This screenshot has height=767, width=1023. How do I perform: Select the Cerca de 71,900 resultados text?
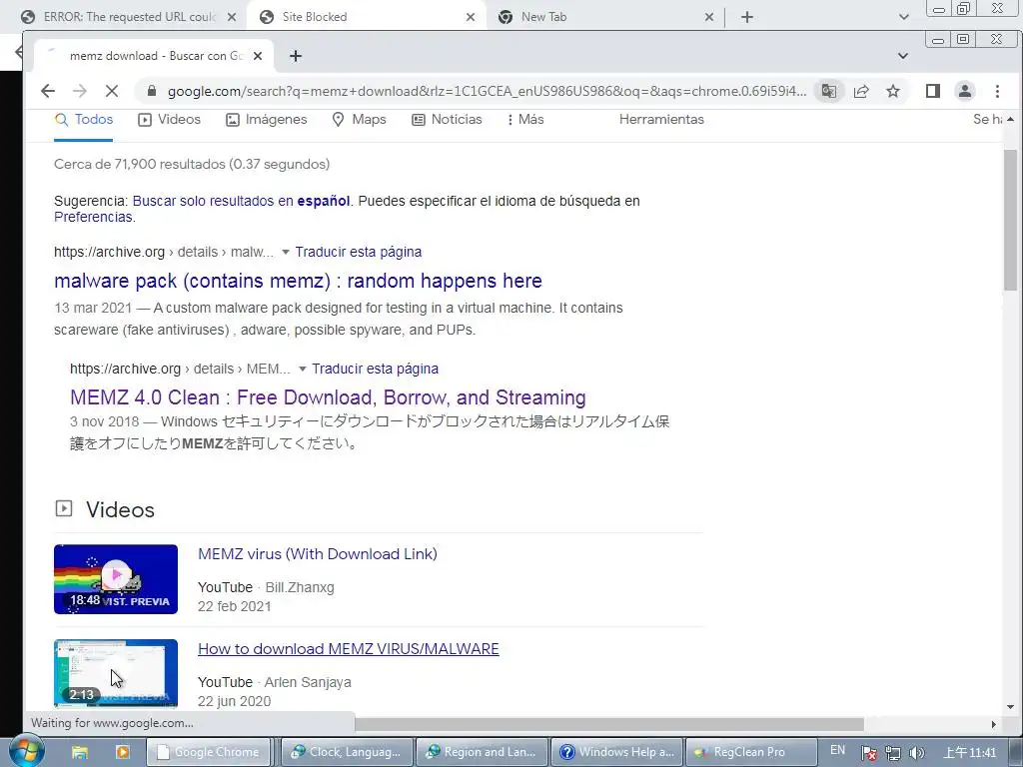coord(192,165)
